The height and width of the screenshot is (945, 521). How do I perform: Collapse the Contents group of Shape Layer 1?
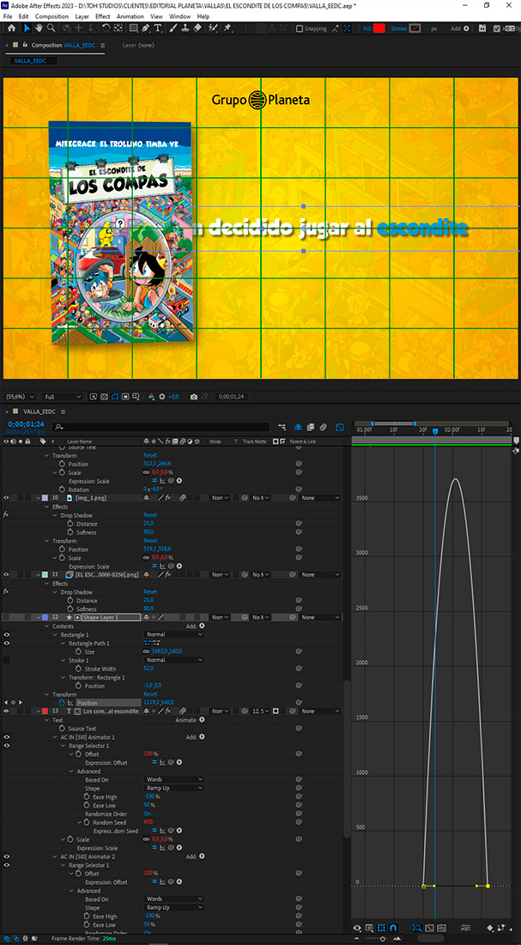47,625
